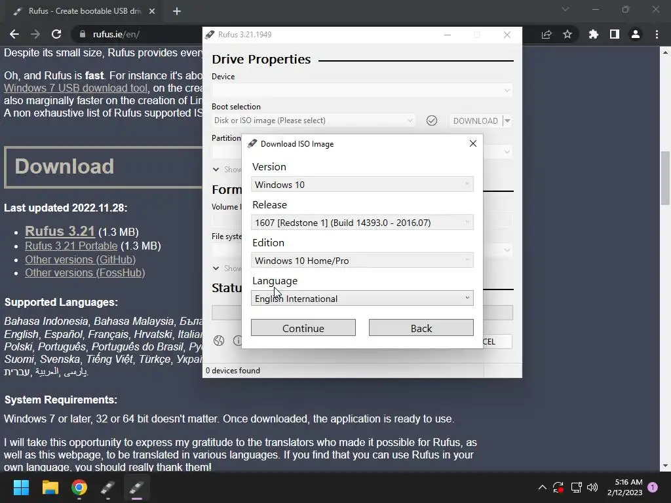
Task: Reload the rufus.ie page
Action: point(56,34)
